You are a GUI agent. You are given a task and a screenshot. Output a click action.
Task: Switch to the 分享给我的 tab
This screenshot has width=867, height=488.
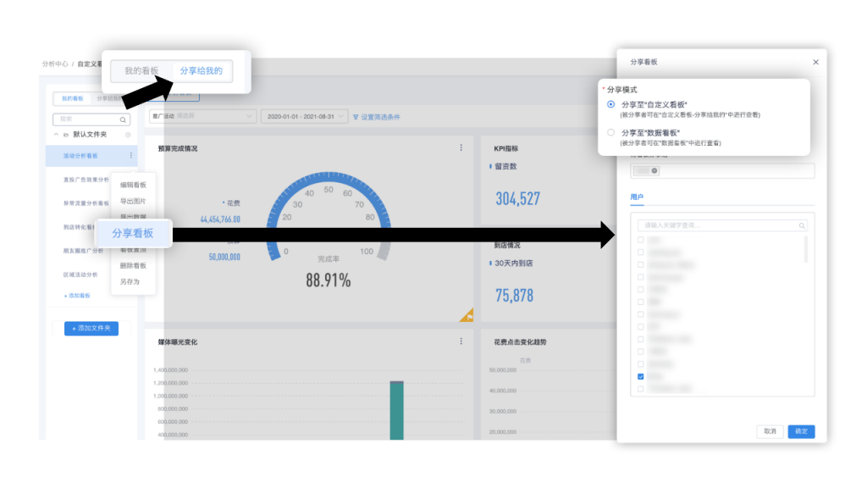pyautogui.click(x=202, y=71)
